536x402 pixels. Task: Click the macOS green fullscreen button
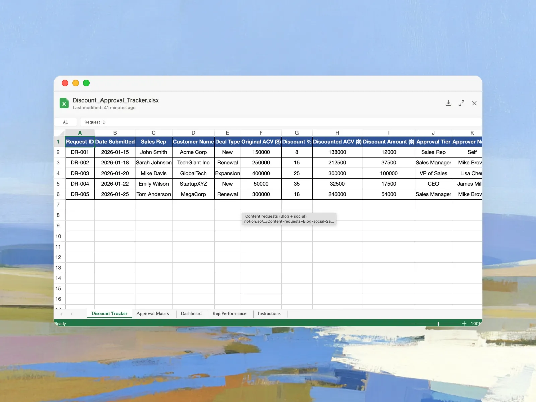point(86,83)
